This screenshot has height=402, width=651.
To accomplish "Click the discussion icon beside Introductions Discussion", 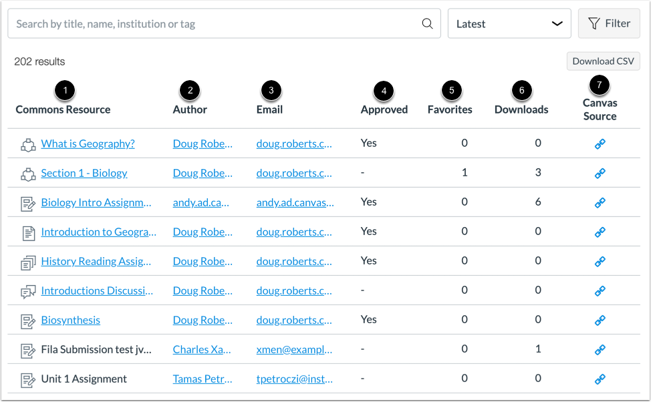I will (27, 290).
